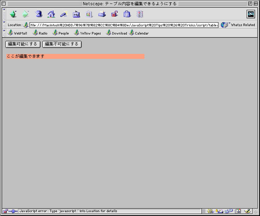Open the Yellow Pages toolbar bookmark
This screenshot has height=216, width=260.
(x=87, y=33)
